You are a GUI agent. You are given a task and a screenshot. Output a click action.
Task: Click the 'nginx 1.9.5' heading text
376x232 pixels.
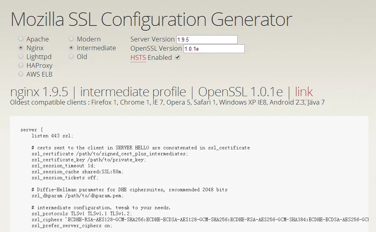(x=39, y=92)
